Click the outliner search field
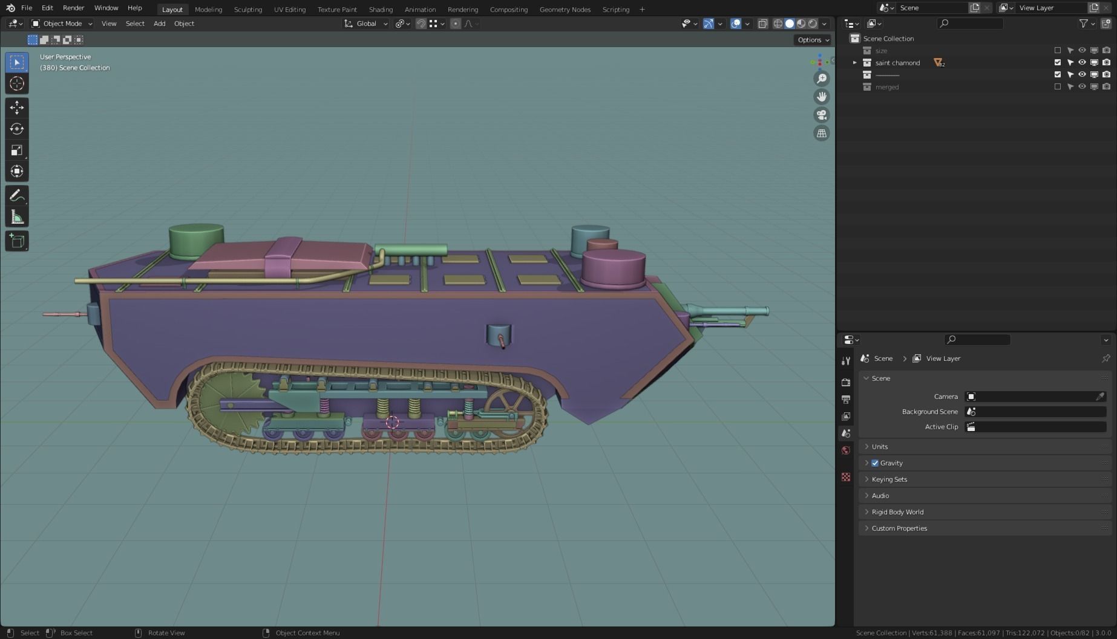 (x=970, y=24)
